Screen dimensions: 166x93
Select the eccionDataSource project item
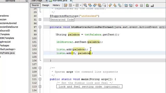click(9, 27)
